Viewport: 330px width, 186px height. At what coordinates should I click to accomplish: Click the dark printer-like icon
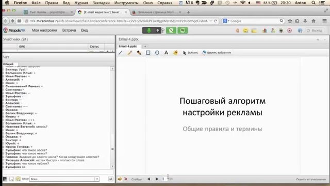tap(281, 30)
